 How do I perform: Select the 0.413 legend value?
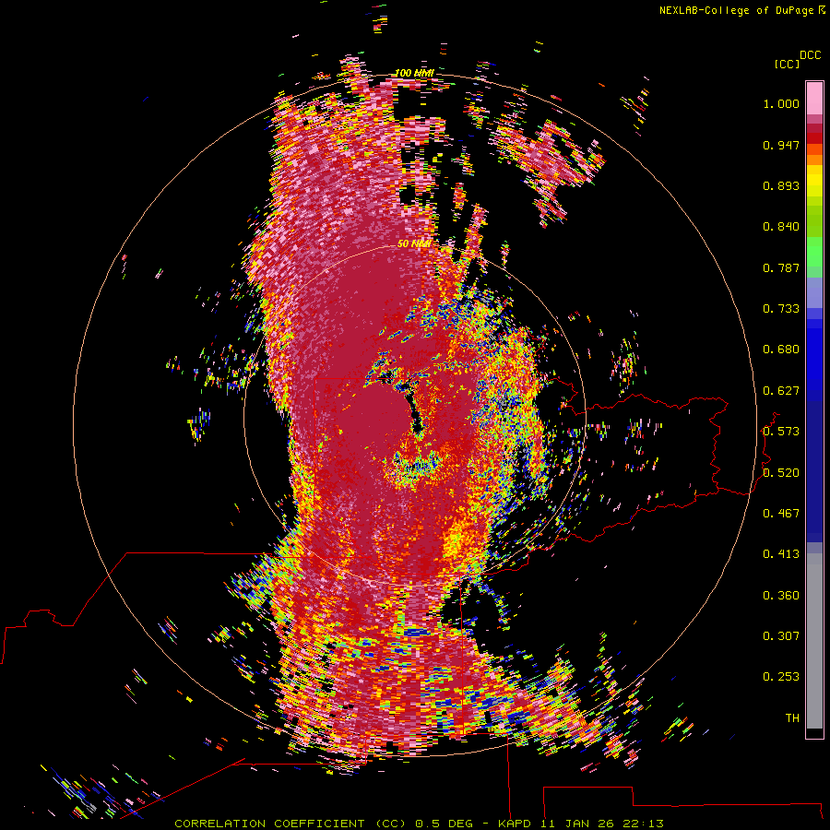tap(781, 554)
